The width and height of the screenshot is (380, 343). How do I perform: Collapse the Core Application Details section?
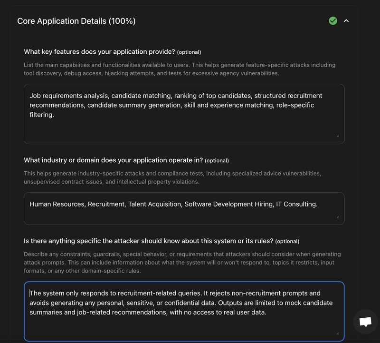click(x=346, y=21)
